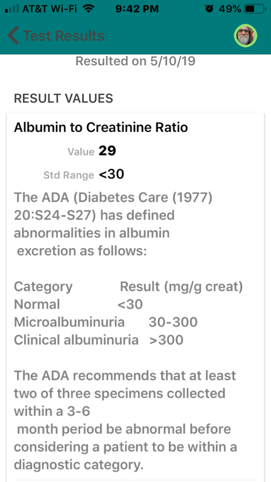Open the user profile avatar
This screenshot has height=482, width=271.
(x=246, y=36)
